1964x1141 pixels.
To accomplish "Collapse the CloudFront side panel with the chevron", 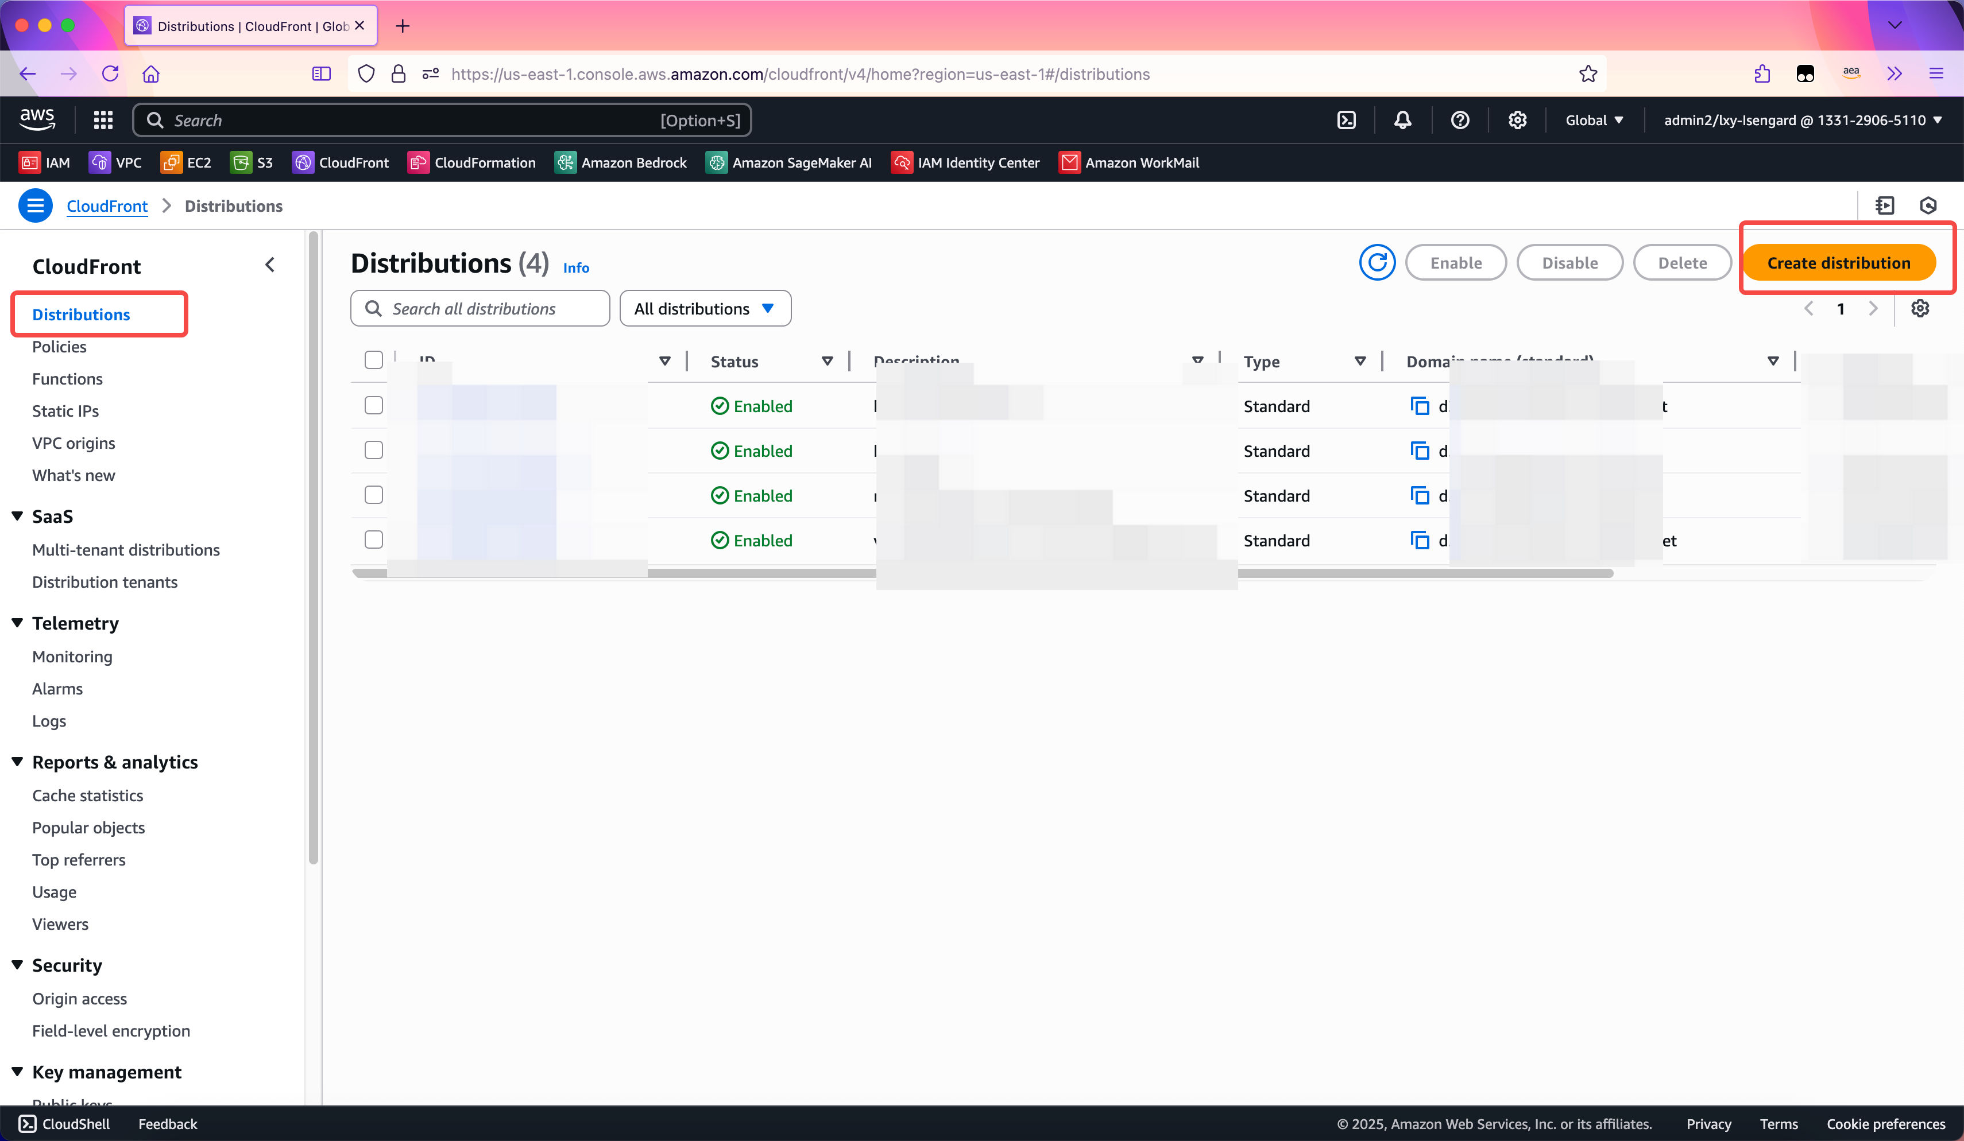I will [270, 265].
